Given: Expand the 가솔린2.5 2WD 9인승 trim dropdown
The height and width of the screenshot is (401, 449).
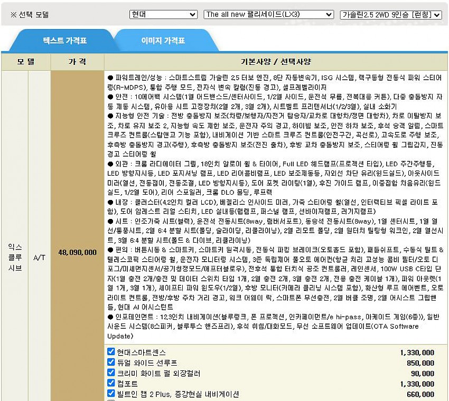Looking at the screenshot, I should 390,15.
